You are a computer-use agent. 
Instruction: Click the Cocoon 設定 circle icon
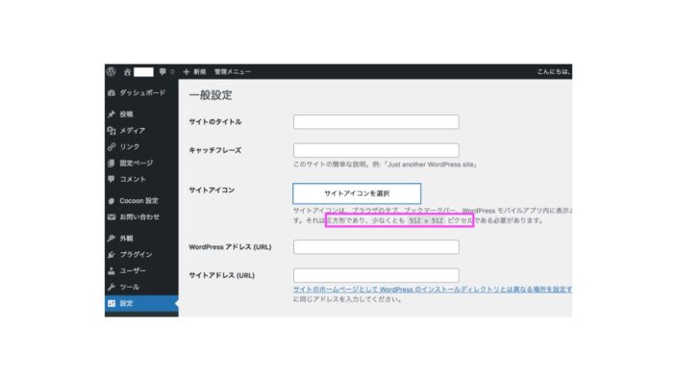pos(112,201)
